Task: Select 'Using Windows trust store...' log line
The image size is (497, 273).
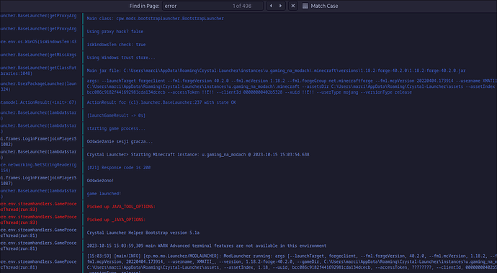Action: [121, 58]
